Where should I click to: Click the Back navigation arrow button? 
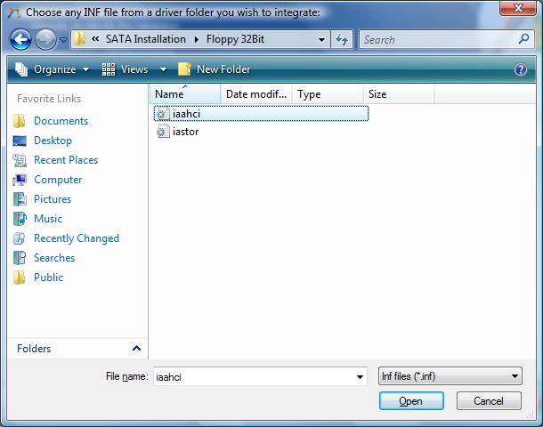pos(21,39)
